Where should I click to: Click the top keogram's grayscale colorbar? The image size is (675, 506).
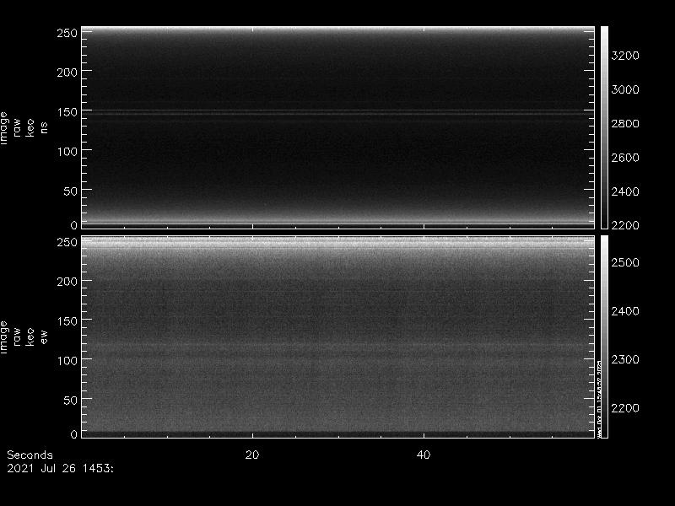(x=604, y=126)
